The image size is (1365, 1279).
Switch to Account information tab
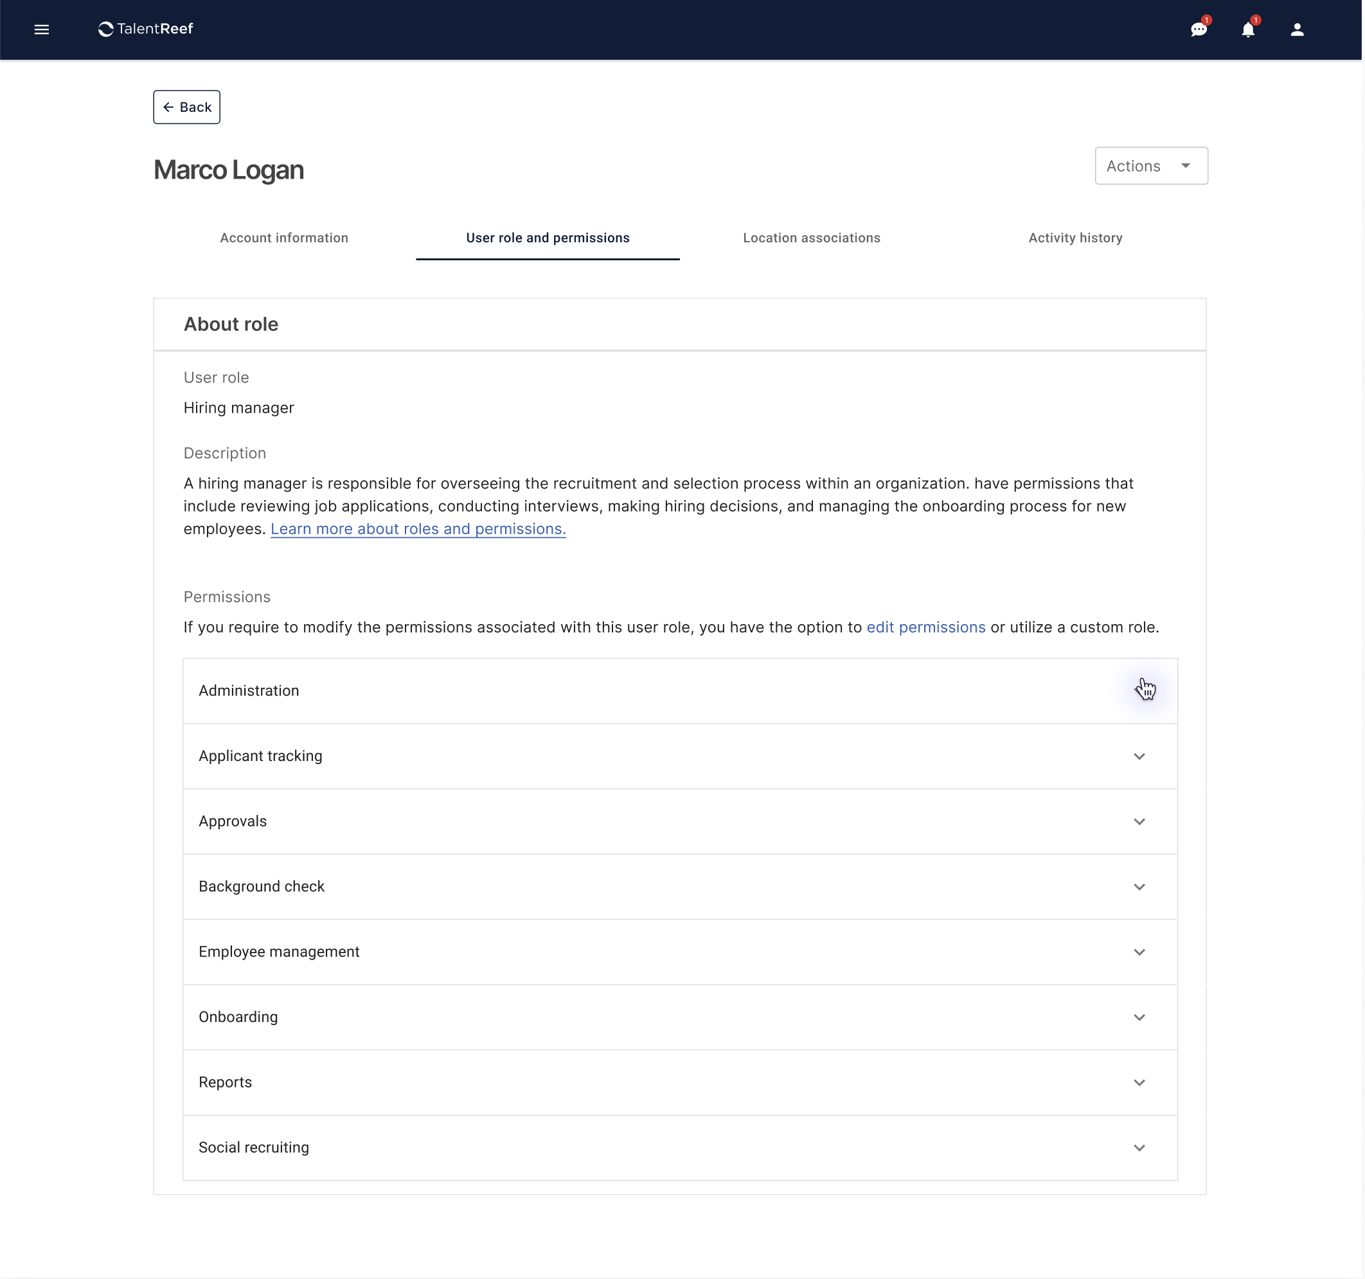coord(284,238)
